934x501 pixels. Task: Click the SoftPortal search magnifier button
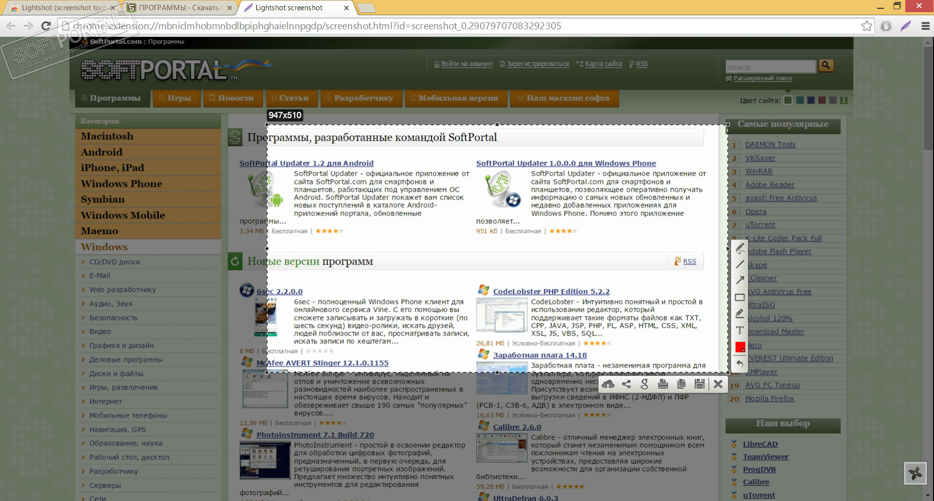(x=826, y=65)
